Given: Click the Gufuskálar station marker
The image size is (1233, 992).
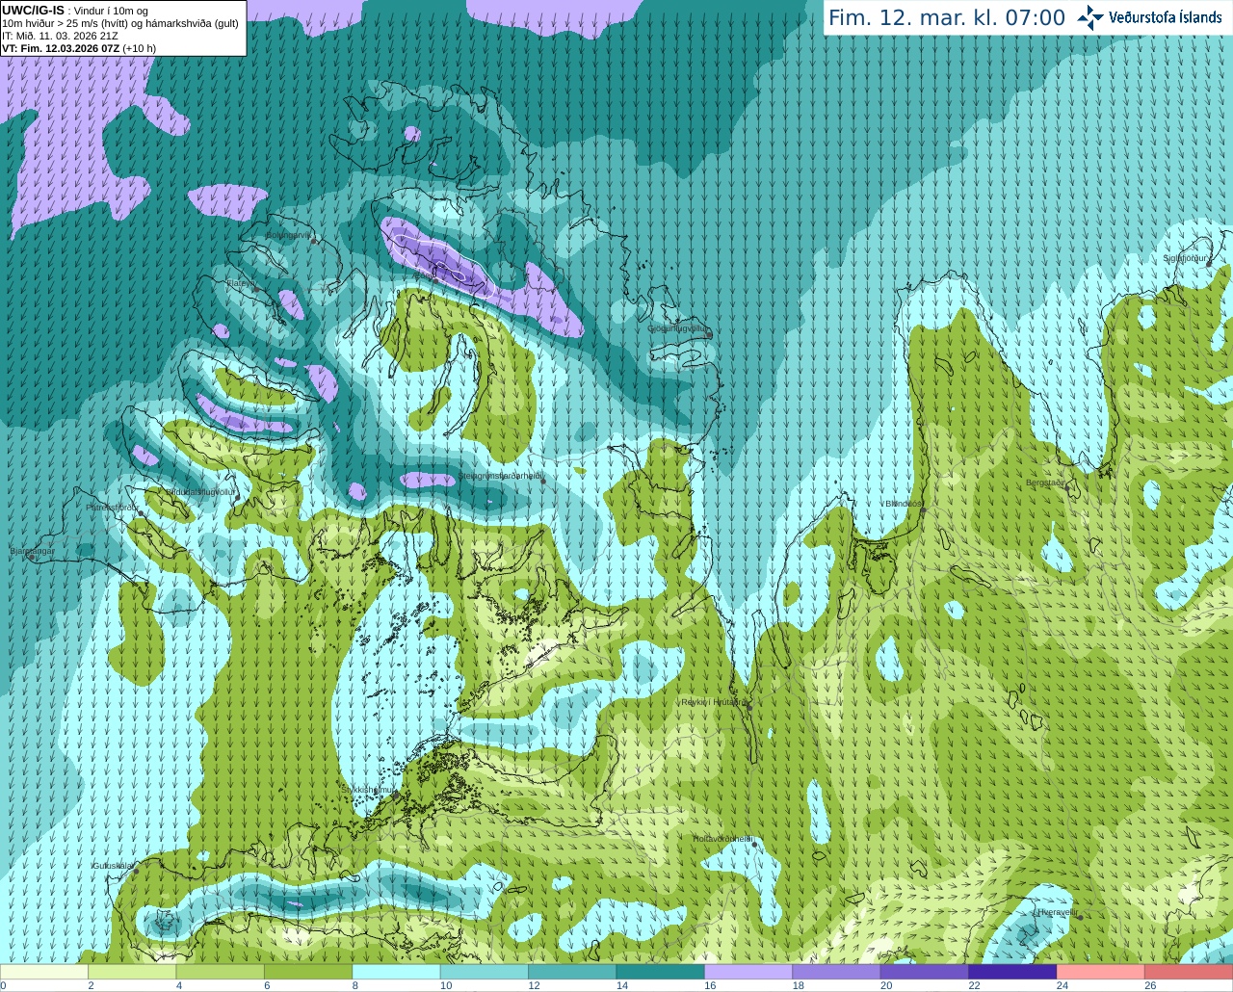Looking at the screenshot, I should click(x=136, y=871).
